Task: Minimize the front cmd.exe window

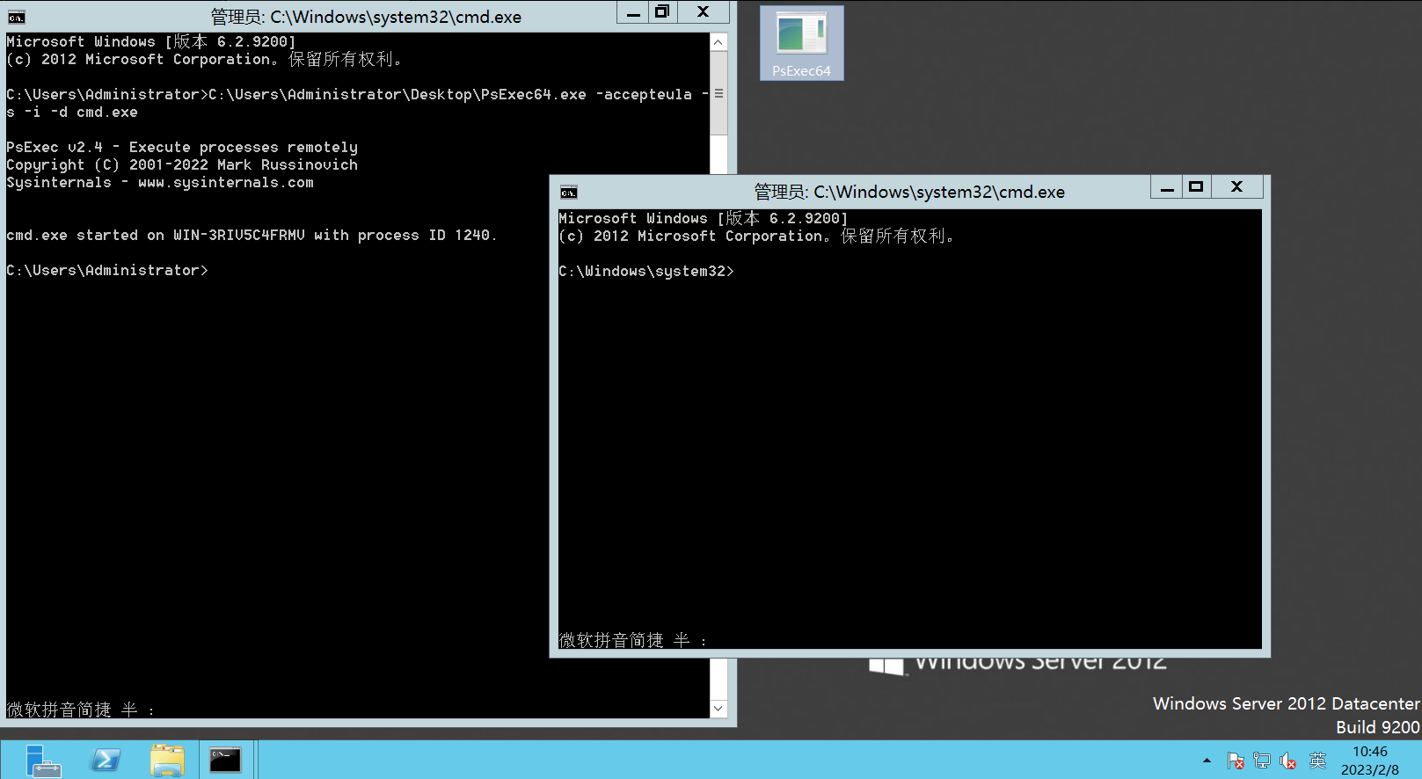Action: [1167, 186]
